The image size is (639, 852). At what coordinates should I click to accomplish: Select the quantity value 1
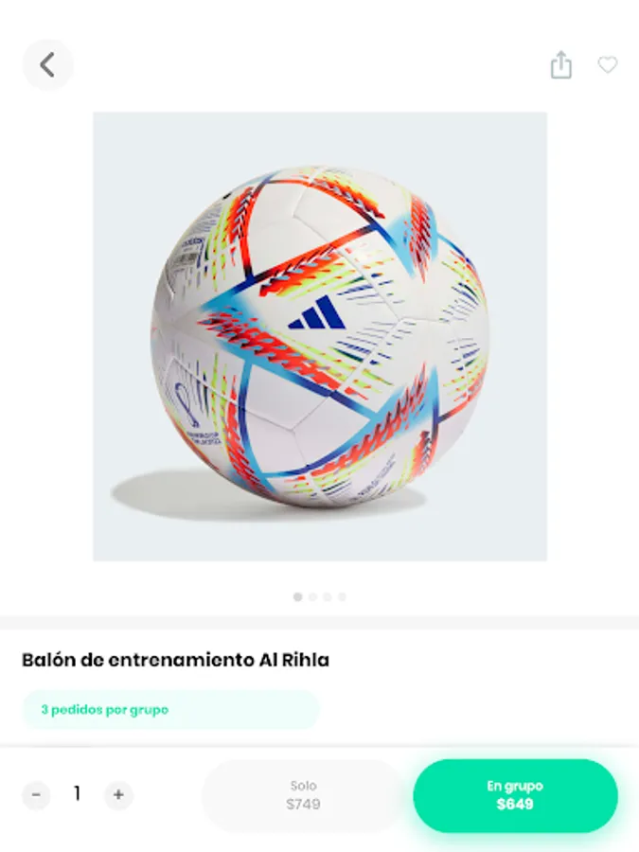(78, 794)
